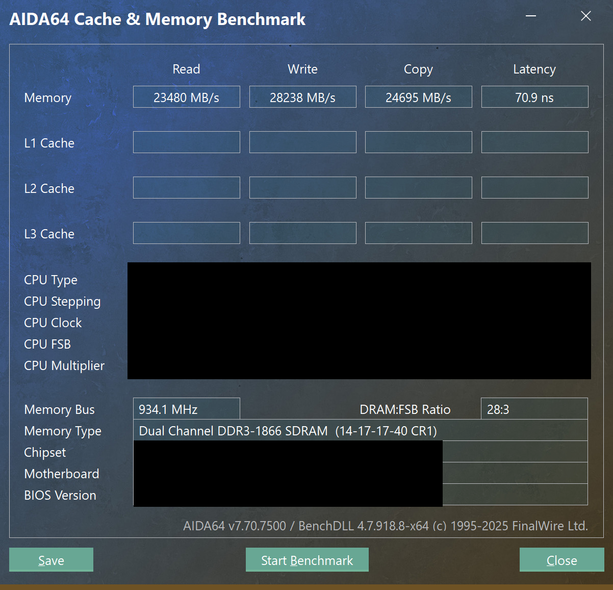Viewport: 613px width, 590px height.
Task: Click the AIDA64 Cache & Memory Benchmark title
Action: [158, 19]
